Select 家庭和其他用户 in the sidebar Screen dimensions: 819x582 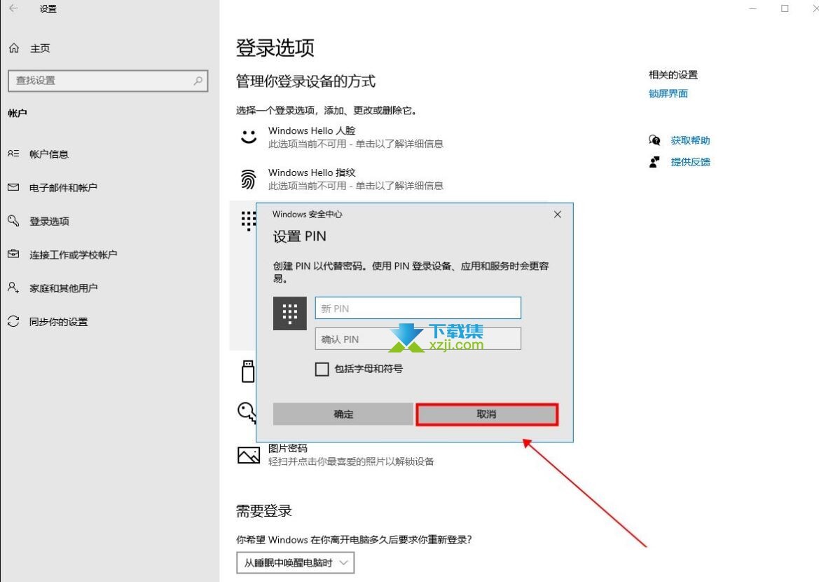point(63,287)
